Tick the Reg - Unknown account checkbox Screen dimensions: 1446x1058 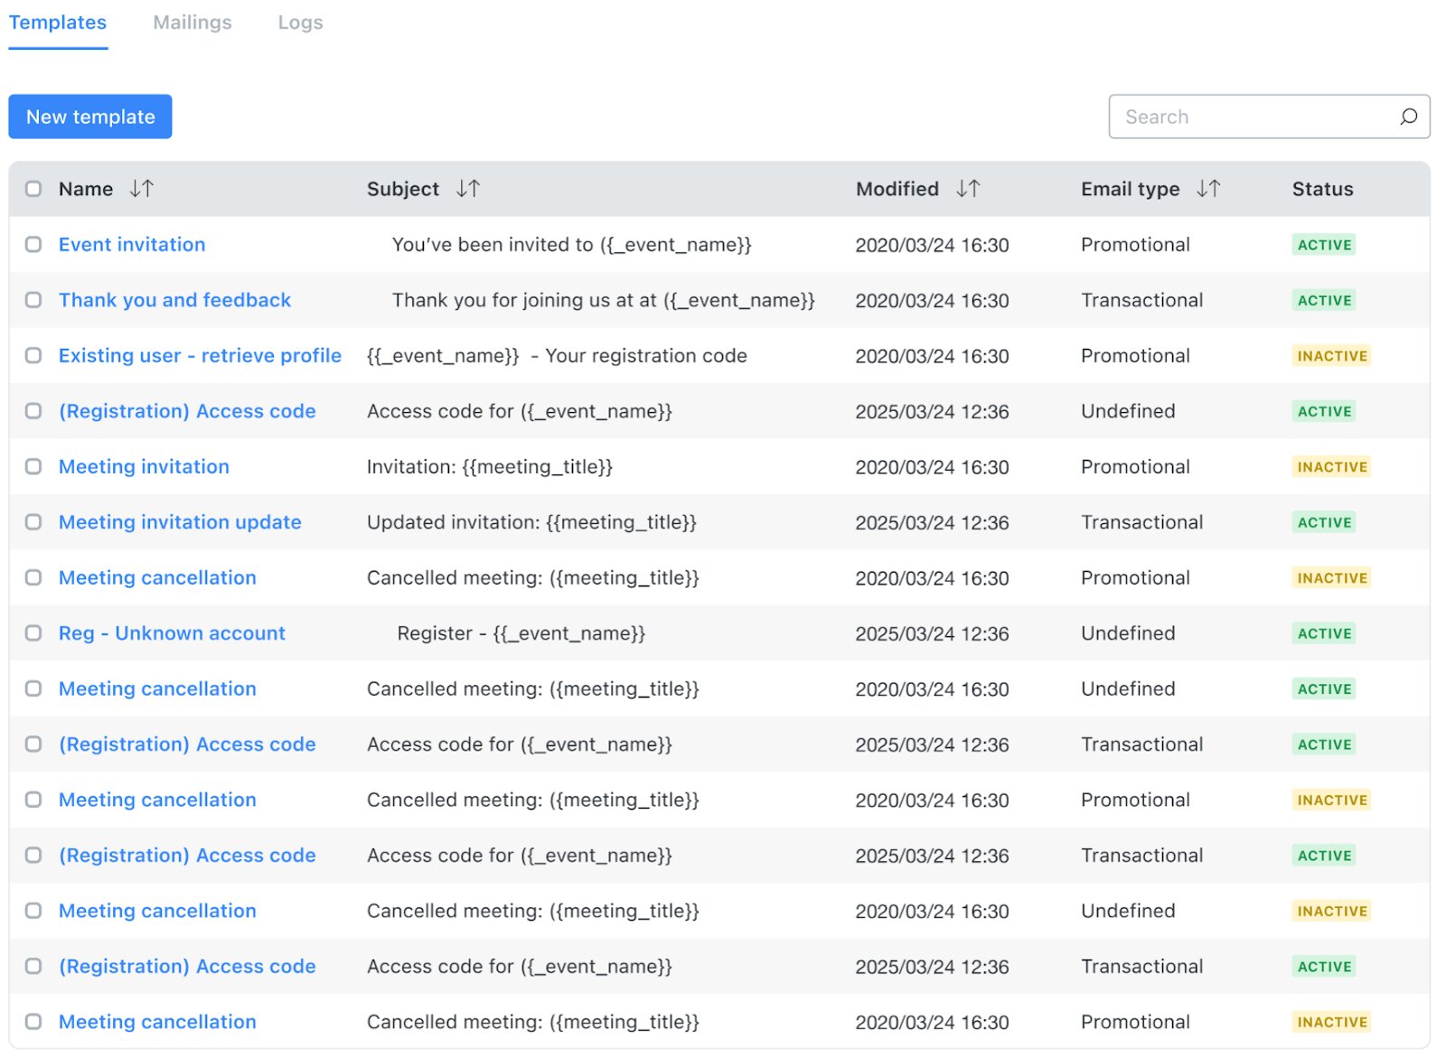33,633
